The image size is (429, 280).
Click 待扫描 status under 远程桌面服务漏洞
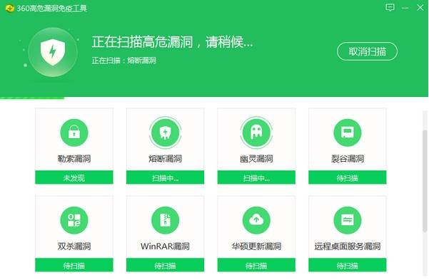(x=347, y=265)
